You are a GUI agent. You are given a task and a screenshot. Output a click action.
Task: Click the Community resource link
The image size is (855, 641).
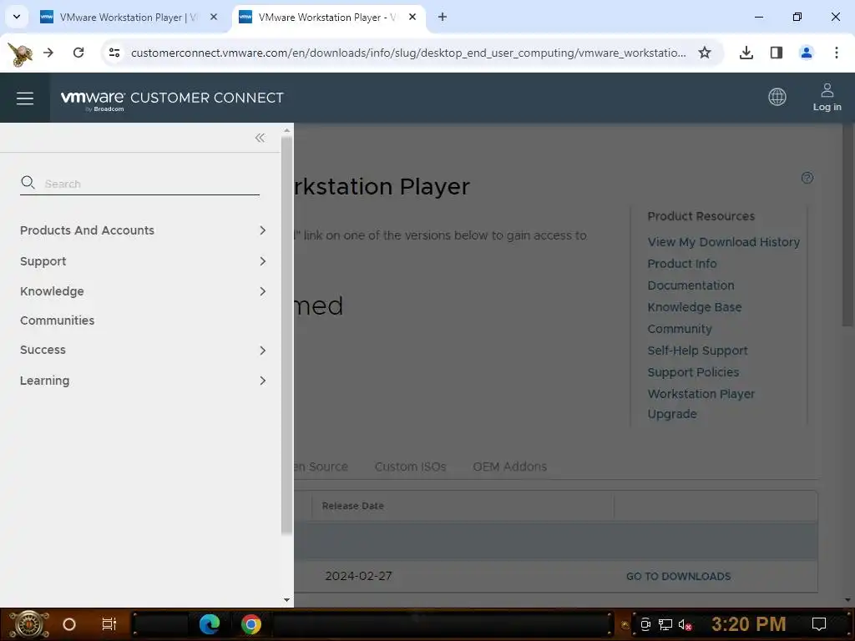[680, 329]
